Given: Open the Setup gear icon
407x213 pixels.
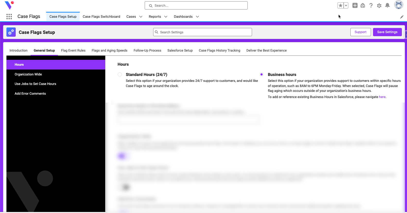Looking at the screenshot, I should [379, 5].
